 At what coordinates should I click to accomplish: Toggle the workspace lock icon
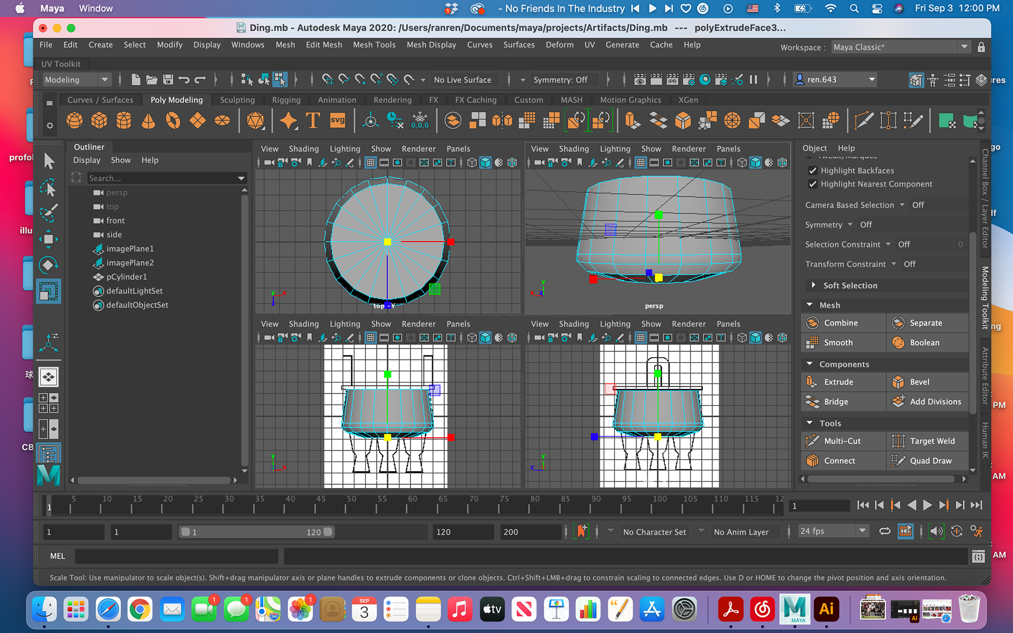981,47
